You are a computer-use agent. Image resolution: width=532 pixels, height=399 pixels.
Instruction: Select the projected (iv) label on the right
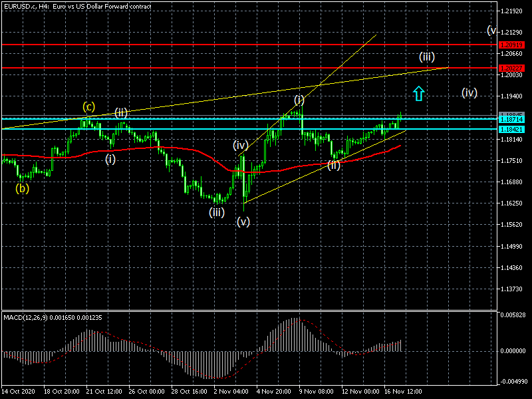[x=469, y=93]
